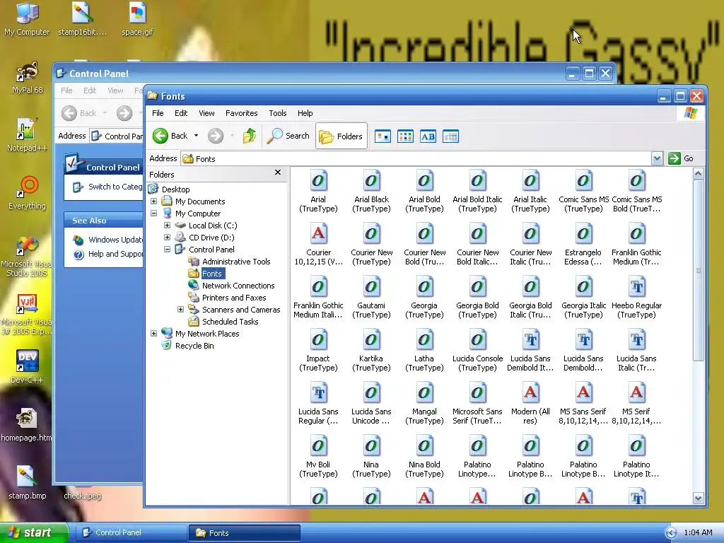This screenshot has width=724, height=543.
Task: Open the Edit menu in Fonts window
Action: pos(181,113)
